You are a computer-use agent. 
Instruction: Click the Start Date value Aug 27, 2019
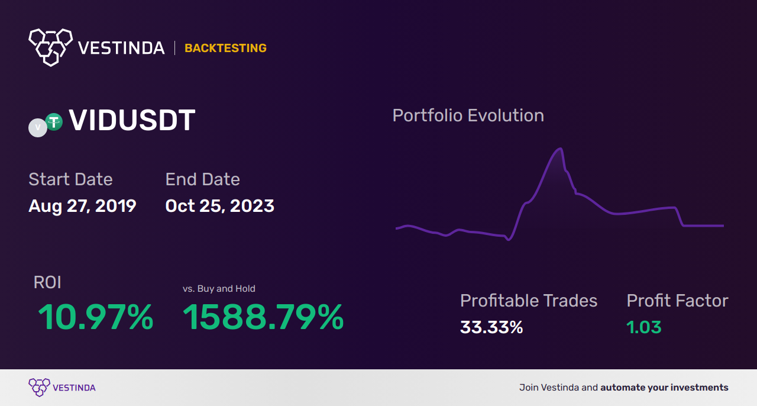pos(82,206)
